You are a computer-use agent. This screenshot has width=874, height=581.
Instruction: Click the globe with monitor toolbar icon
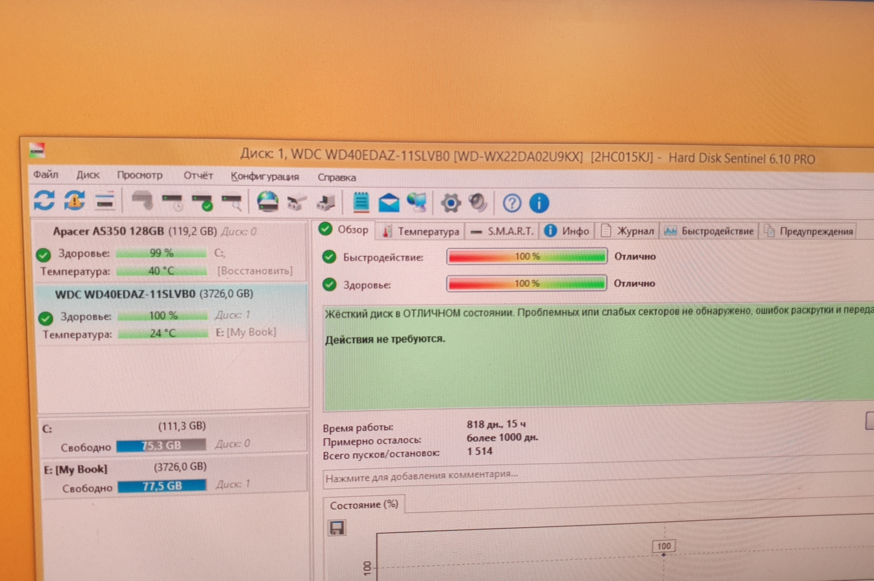pyautogui.click(x=417, y=203)
